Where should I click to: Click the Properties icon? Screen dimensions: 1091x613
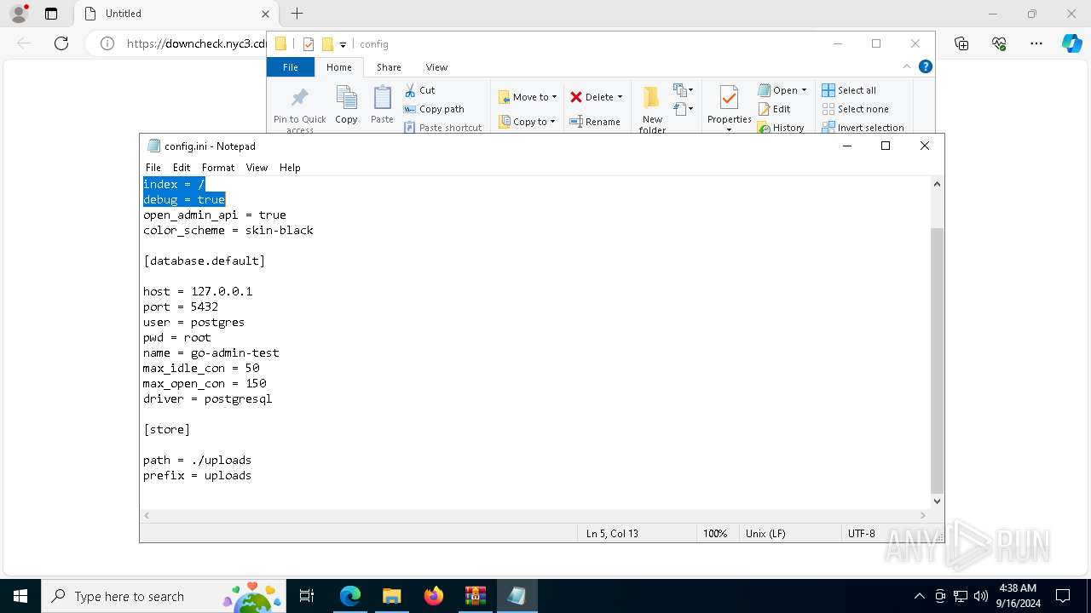(729, 98)
